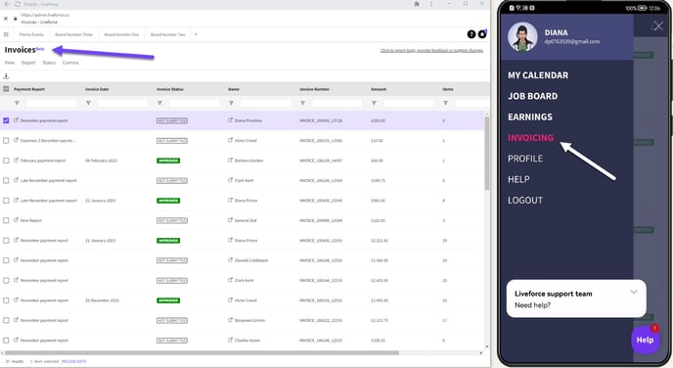Click the Invoice Status column filter icon
Viewport: 673px width, 368px height.
tap(159, 103)
